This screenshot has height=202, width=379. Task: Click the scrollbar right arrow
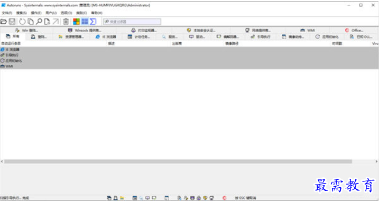coord(376,161)
